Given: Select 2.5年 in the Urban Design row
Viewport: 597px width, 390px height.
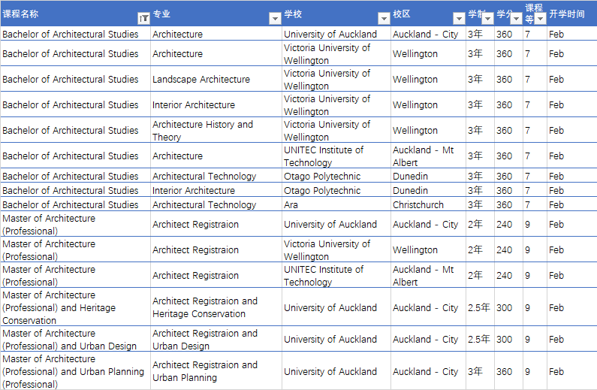Looking at the screenshot, I should point(479,339).
